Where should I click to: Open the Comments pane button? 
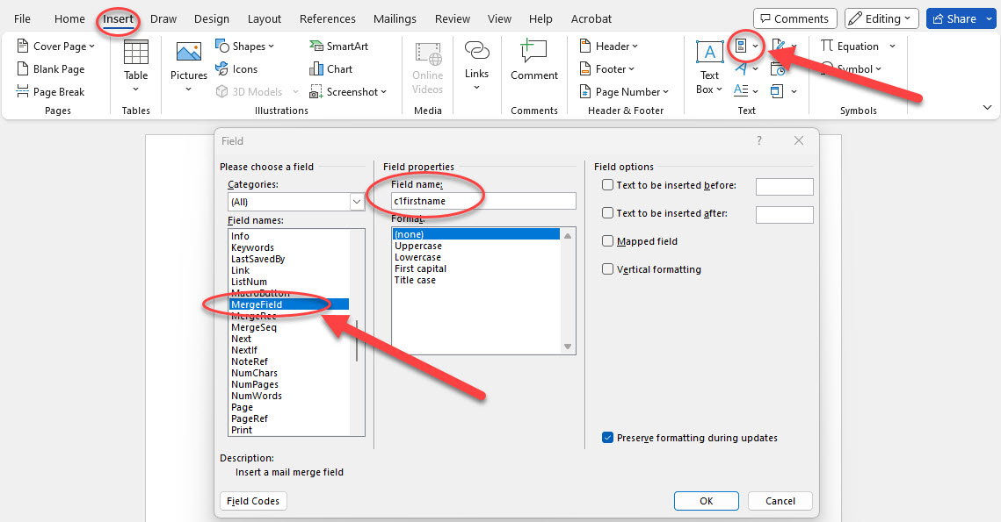794,18
